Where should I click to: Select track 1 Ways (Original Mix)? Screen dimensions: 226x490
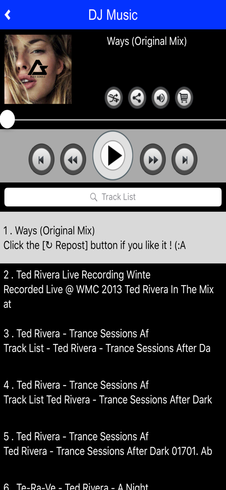(x=113, y=238)
